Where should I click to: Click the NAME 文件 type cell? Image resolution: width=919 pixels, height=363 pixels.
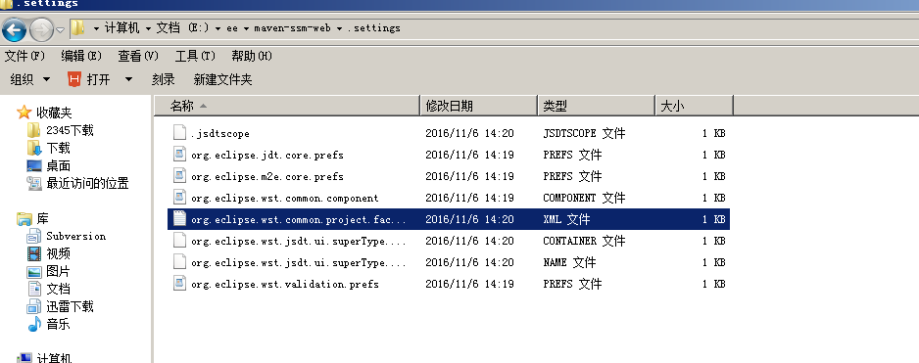click(569, 262)
